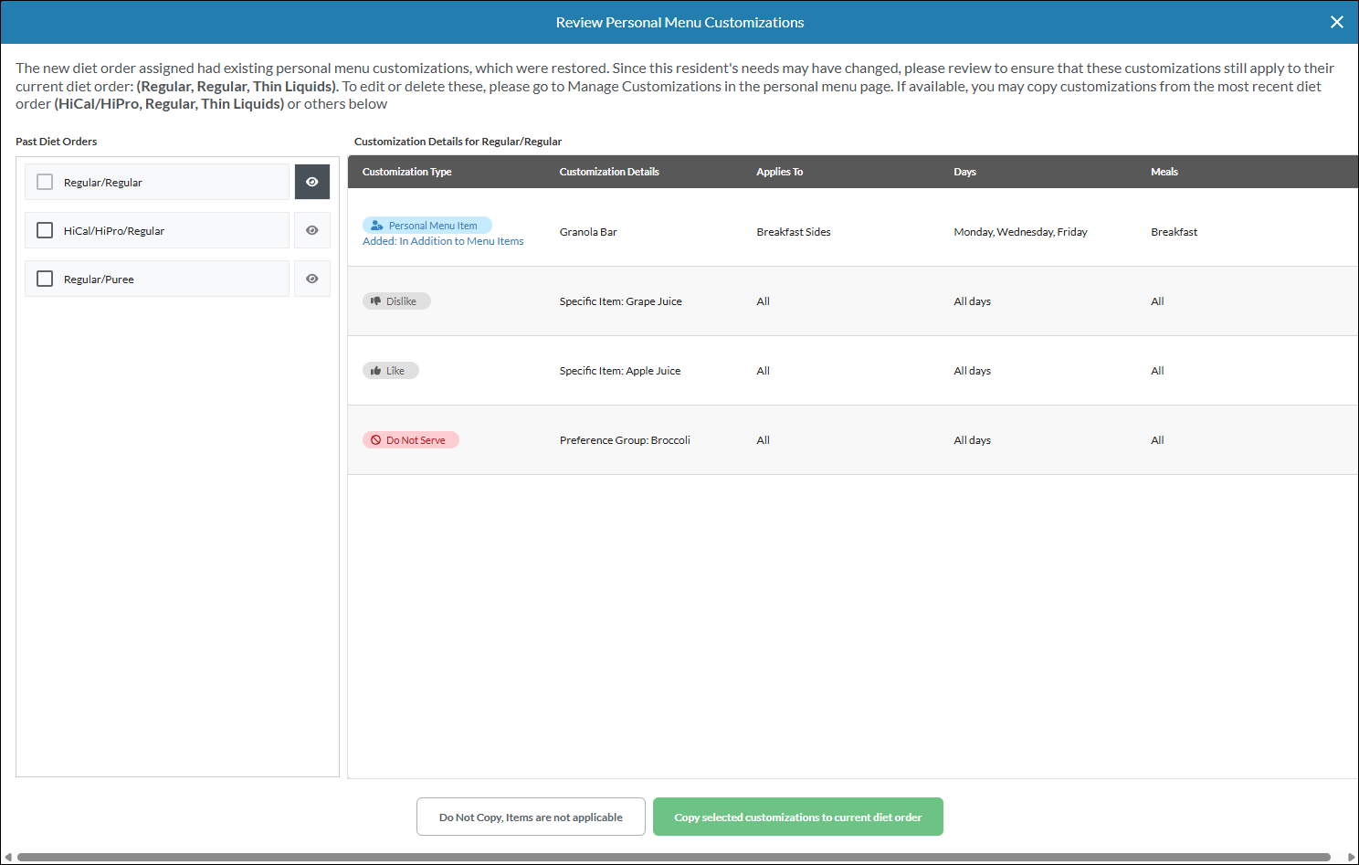Click Breakfast in Meals column

point(1174,232)
